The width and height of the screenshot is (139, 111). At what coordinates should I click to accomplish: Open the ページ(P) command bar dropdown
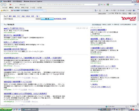(113, 10)
